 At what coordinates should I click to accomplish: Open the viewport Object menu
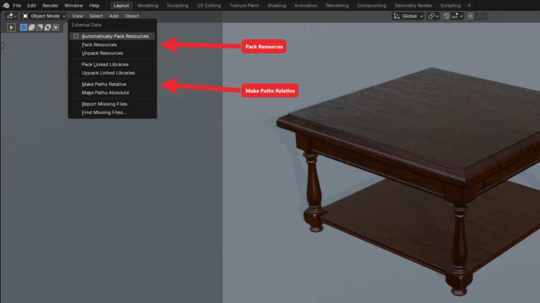[132, 16]
